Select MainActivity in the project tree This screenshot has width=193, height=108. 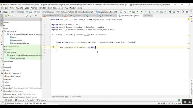pos(17,40)
